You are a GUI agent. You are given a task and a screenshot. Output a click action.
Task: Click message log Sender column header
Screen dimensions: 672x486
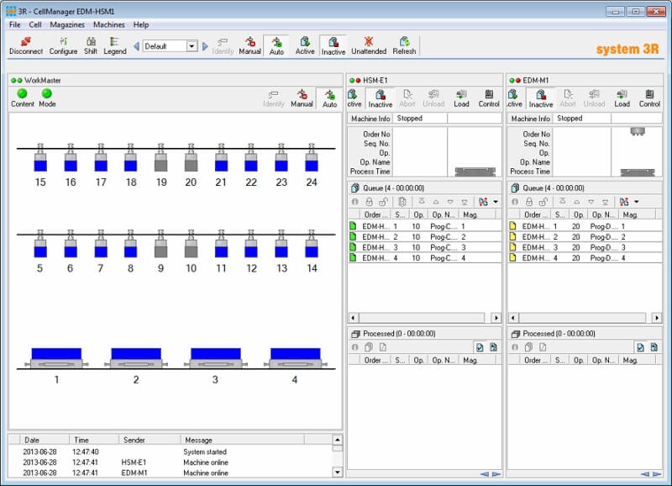point(150,440)
